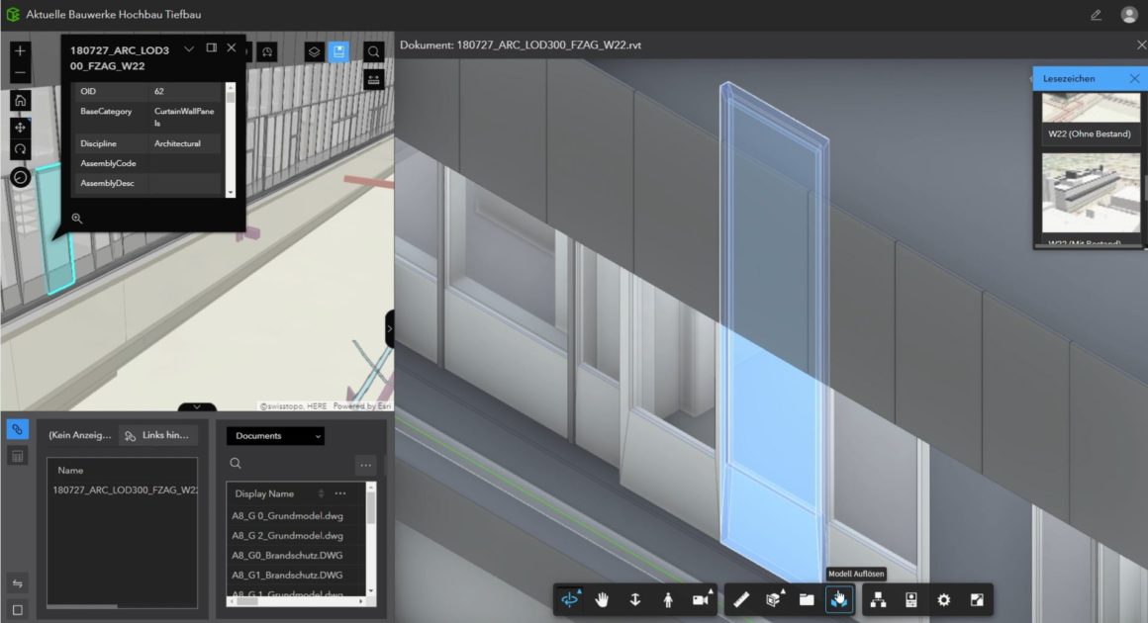Screen dimensions: 1148x623
Task: Open the Camera interactions tool
Action: tap(701, 599)
